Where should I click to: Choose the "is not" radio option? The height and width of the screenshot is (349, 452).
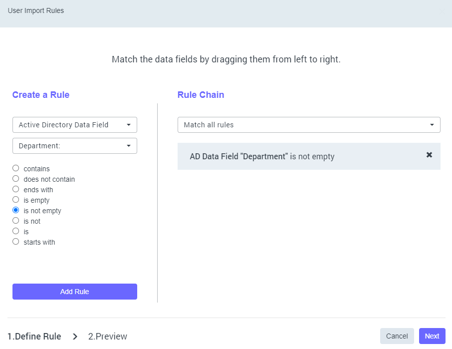pyautogui.click(x=16, y=221)
